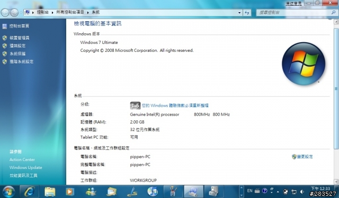Click the shield icon next to 系統保護
The image size is (339, 198).
5,54
